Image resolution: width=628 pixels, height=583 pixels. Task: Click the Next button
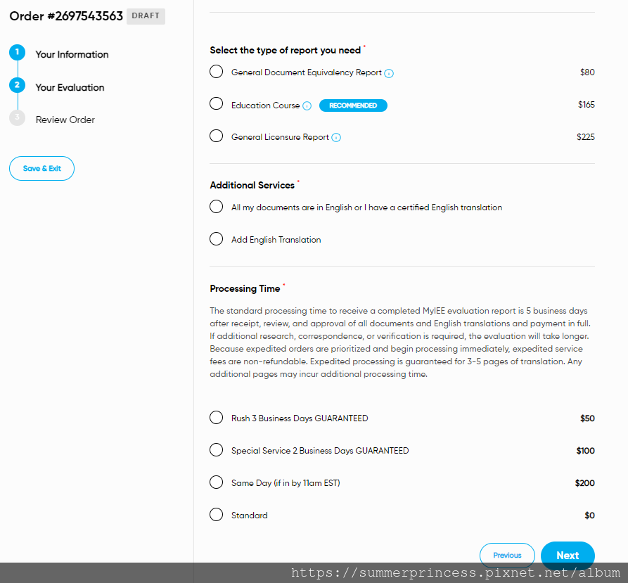click(x=568, y=556)
